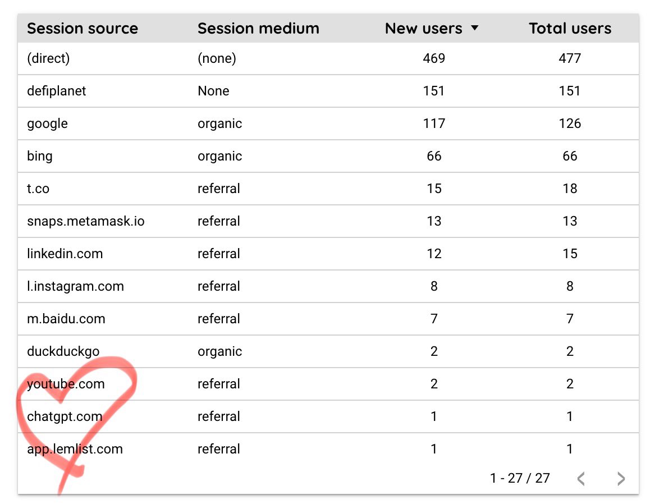Click the next page arrow
The height and width of the screenshot is (504, 650).
coord(621,478)
